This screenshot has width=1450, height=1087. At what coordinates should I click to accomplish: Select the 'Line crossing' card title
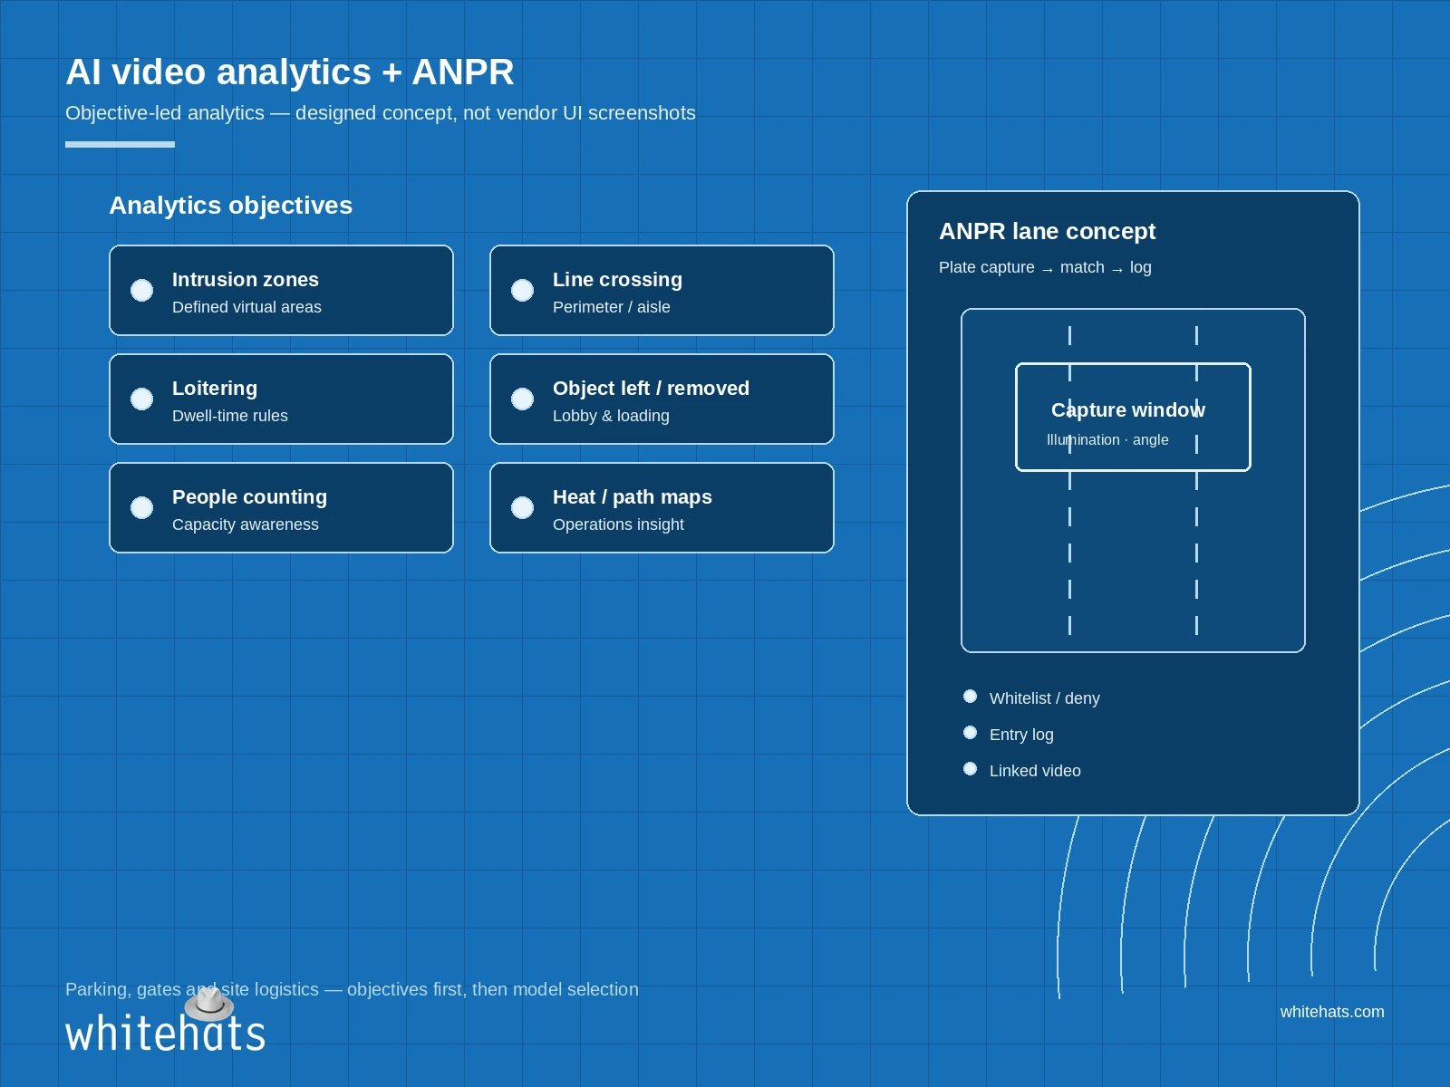coord(617,279)
